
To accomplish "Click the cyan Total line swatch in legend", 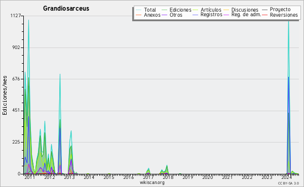I will pos(138,10).
